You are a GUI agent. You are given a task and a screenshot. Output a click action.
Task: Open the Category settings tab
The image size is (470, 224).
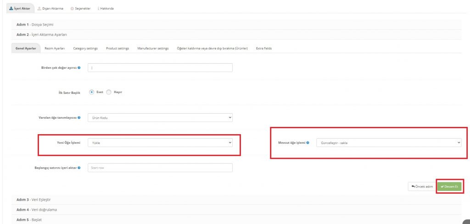tap(85, 48)
